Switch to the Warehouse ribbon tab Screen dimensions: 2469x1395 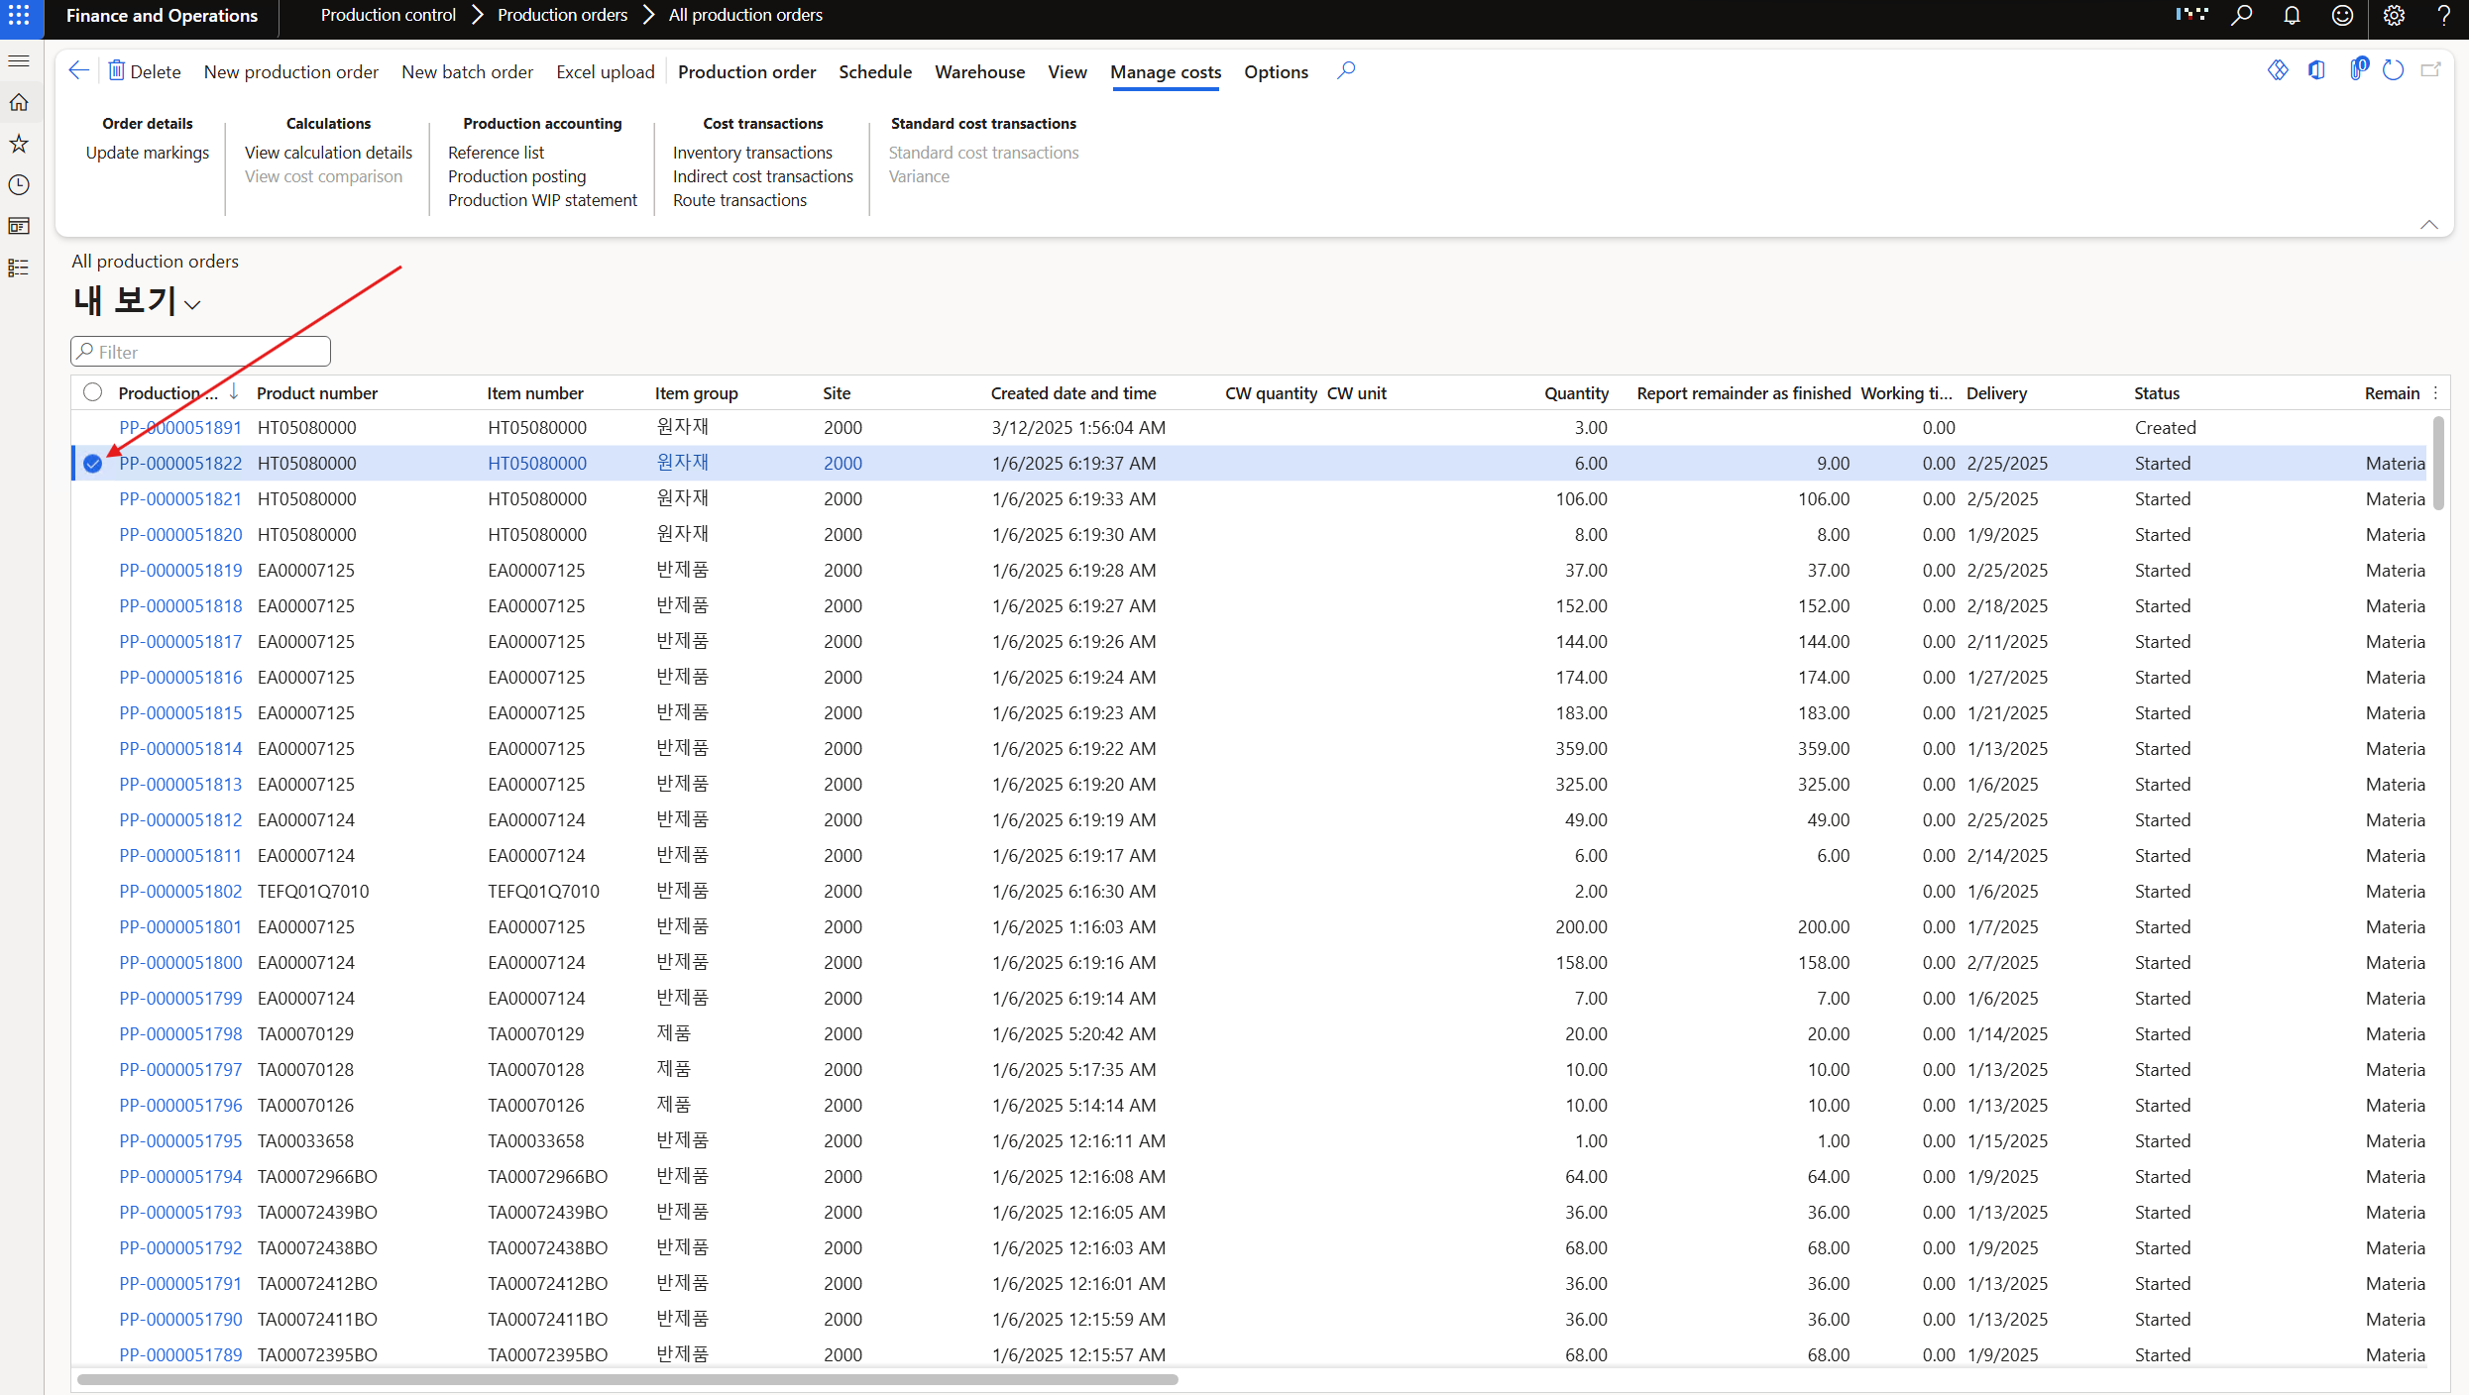point(979,72)
